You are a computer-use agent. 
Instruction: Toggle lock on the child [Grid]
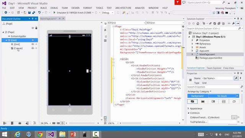pos(36,44)
